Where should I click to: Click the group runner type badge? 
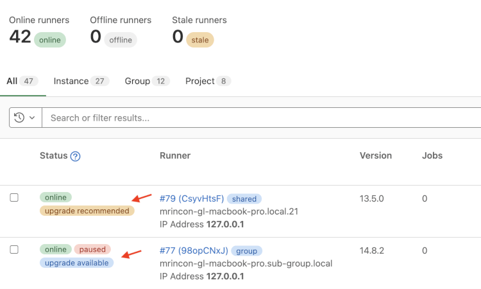coord(246,250)
